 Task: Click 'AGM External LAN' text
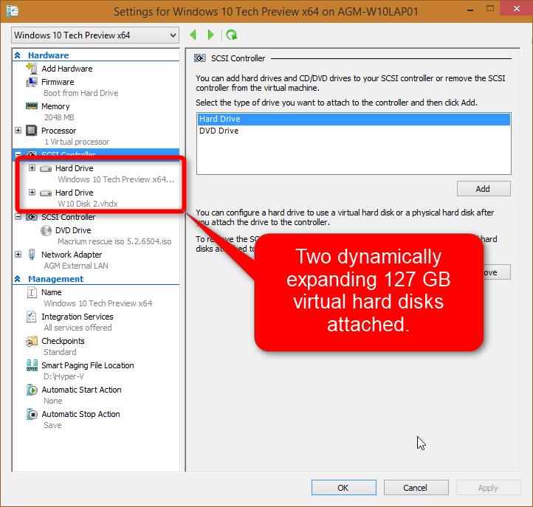point(76,266)
